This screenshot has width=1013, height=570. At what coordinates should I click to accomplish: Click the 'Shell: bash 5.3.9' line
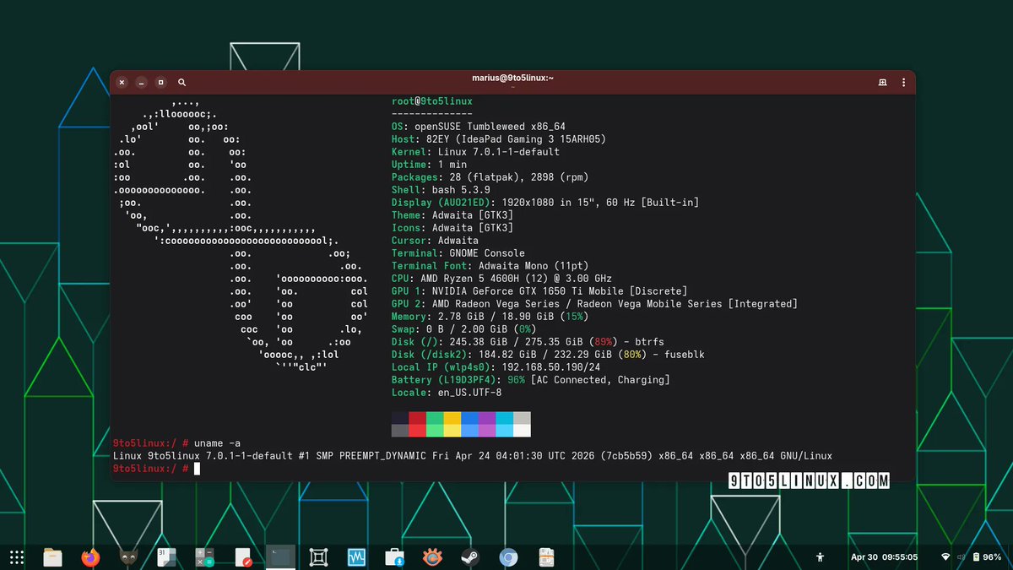441,190
